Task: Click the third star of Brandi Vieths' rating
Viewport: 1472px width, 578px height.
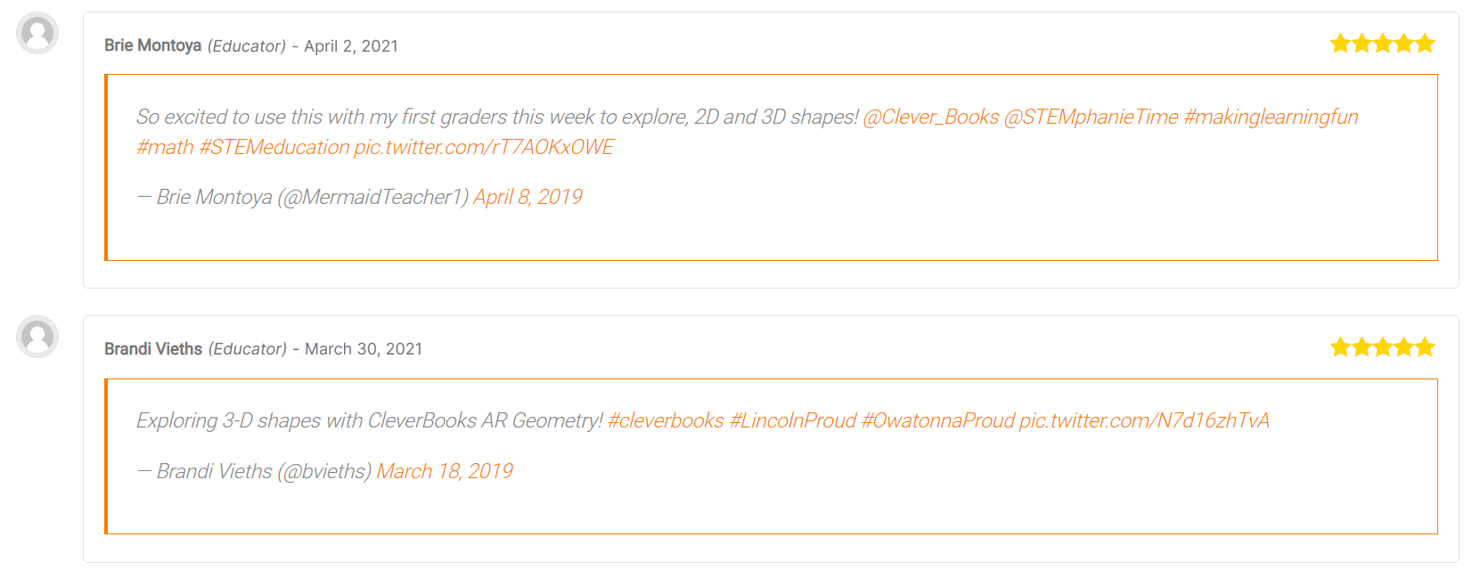Action: (x=1383, y=346)
